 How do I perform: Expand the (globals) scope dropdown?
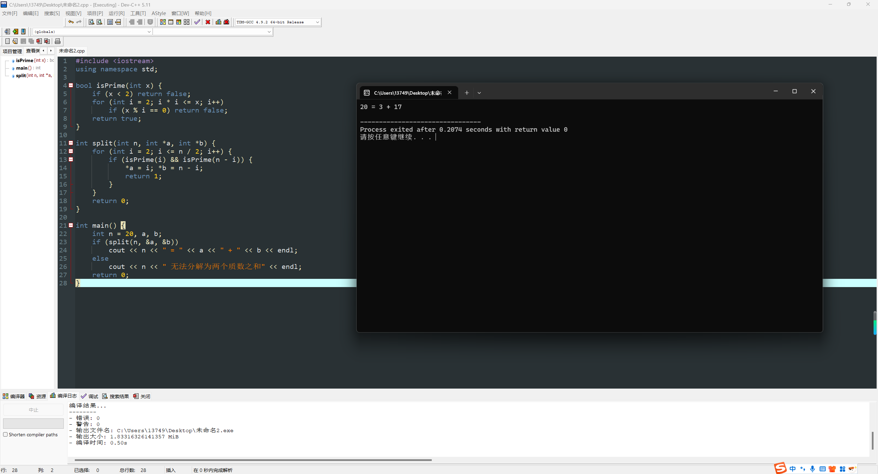pyautogui.click(x=149, y=32)
